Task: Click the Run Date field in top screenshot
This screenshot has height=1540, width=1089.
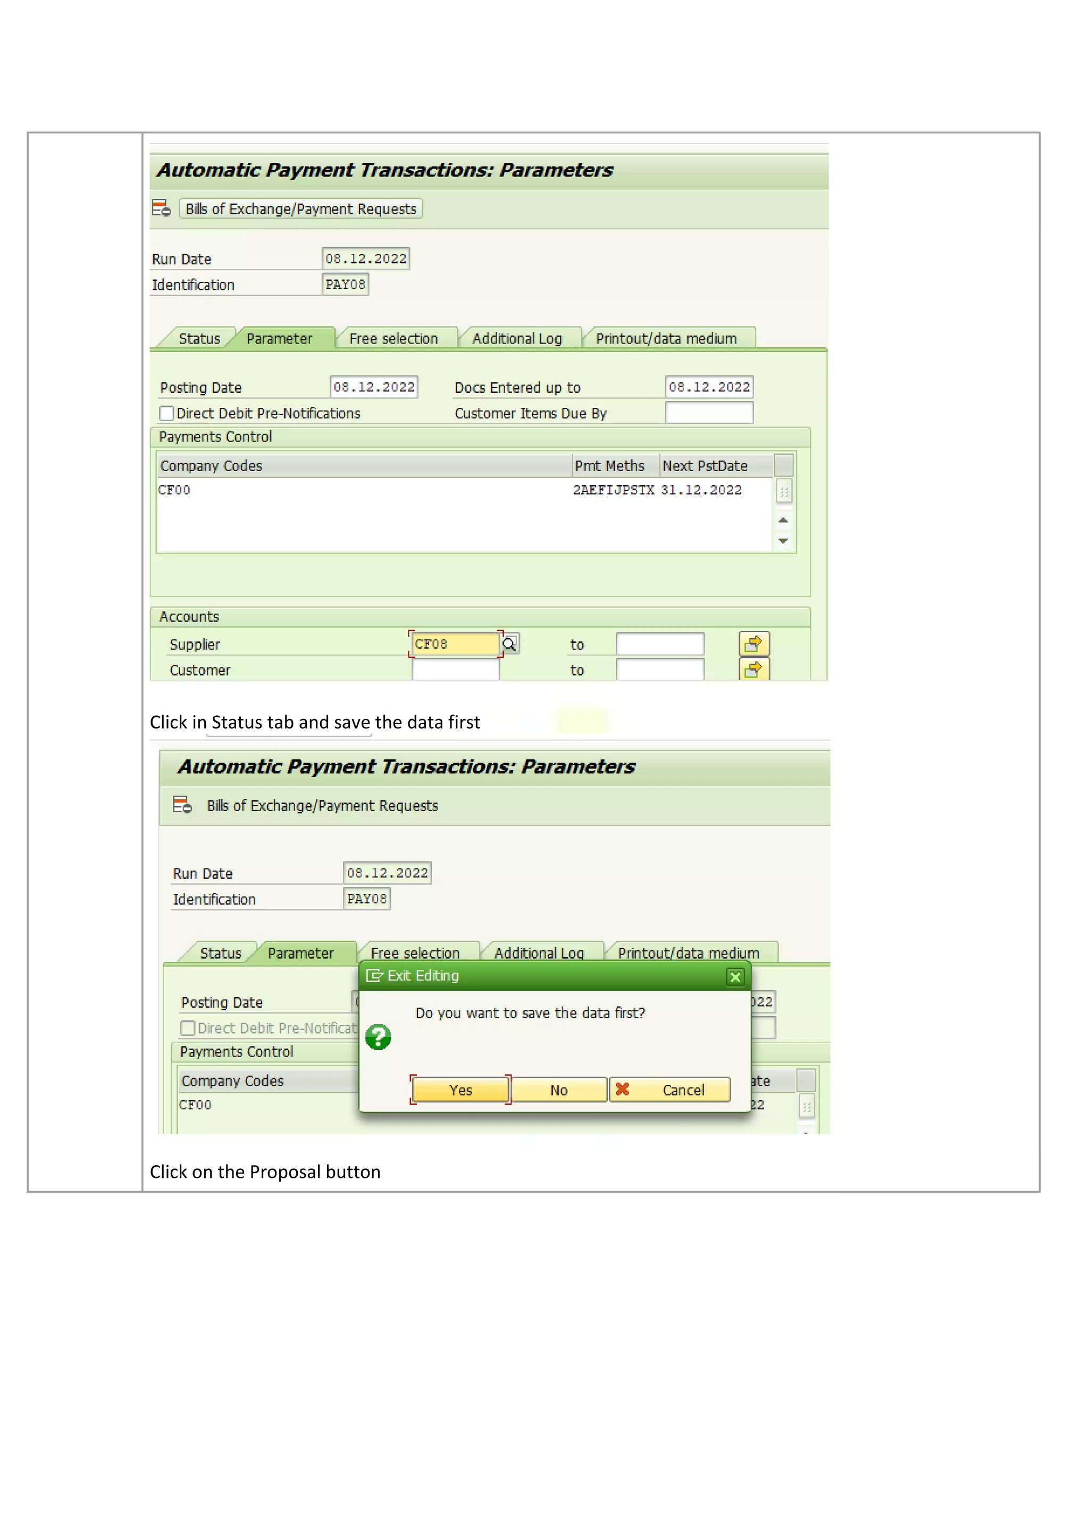Action: [366, 259]
